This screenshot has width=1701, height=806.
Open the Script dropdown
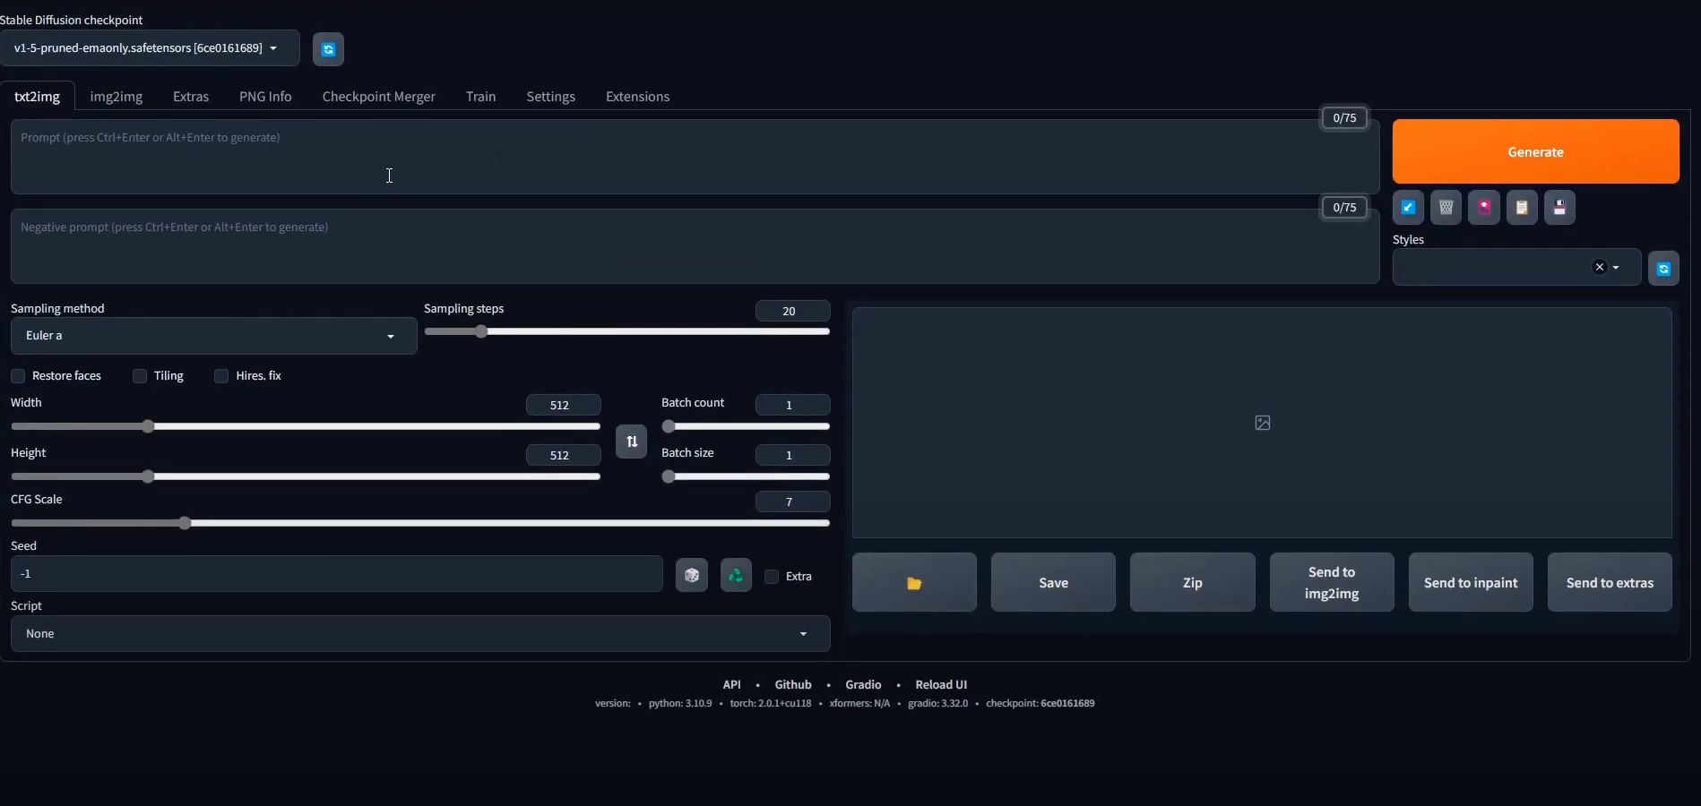pos(419,634)
